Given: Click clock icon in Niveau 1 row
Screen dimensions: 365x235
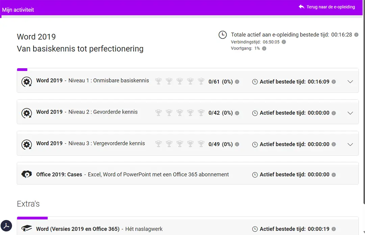Looking at the screenshot, I should (x=255, y=82).
